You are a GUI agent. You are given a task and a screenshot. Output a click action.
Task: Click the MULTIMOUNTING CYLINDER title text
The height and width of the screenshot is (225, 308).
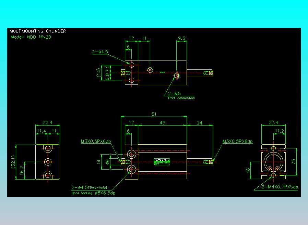pos(38,31)
